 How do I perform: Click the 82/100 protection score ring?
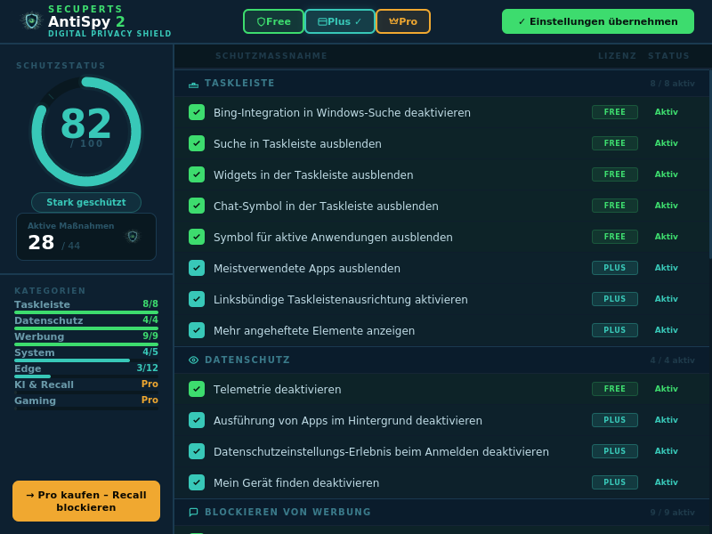tap(85, 131)
